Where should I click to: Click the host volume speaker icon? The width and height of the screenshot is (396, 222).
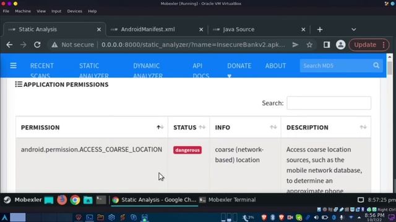tap(316, 218)
